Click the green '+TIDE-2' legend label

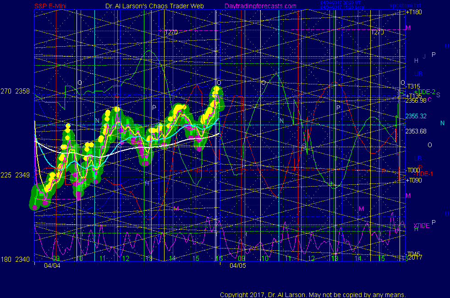[x=424, y=92]
